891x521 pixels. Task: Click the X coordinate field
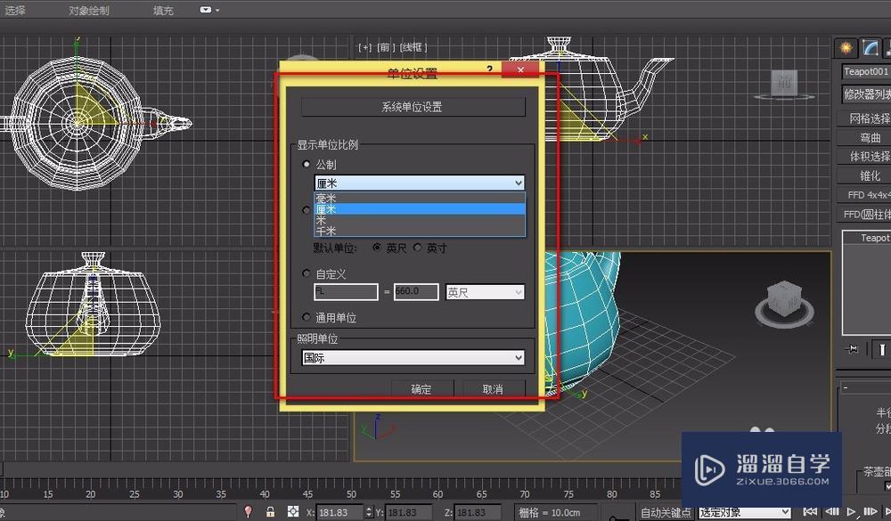(x=339, y=512)
